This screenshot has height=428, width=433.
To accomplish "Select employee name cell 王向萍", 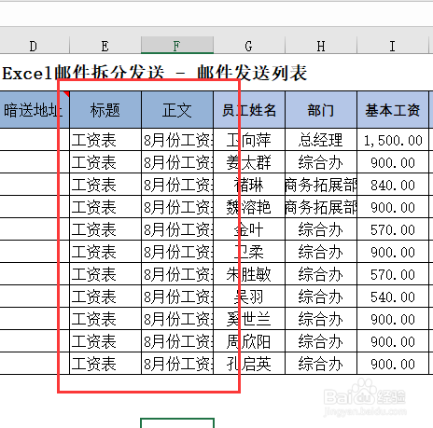I will (249, 140).
